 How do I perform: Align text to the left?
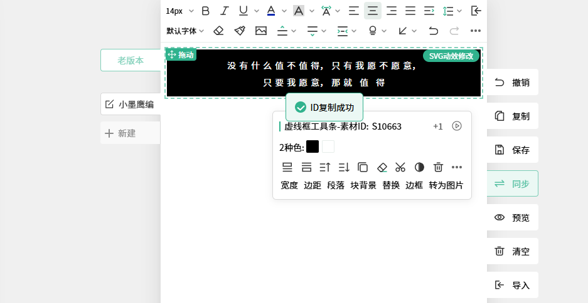tap(354, 11)
